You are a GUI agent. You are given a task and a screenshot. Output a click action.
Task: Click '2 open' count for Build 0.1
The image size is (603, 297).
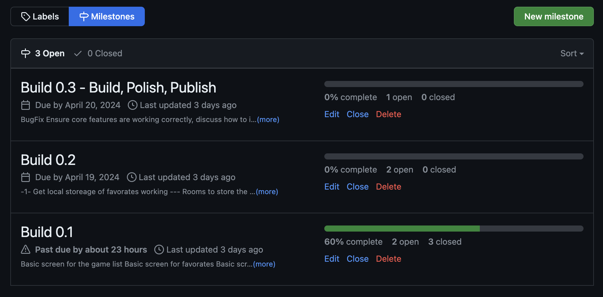405,242
